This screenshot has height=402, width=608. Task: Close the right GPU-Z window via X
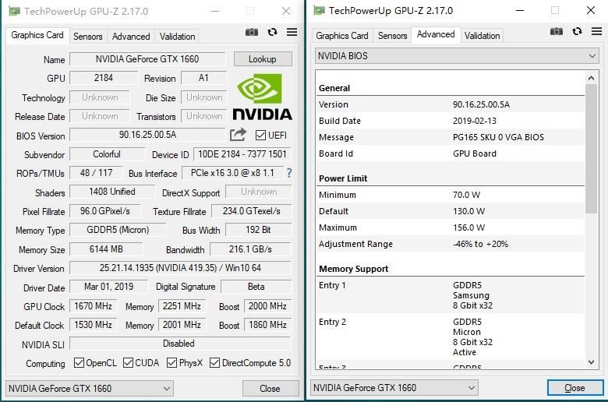point(591,10)
